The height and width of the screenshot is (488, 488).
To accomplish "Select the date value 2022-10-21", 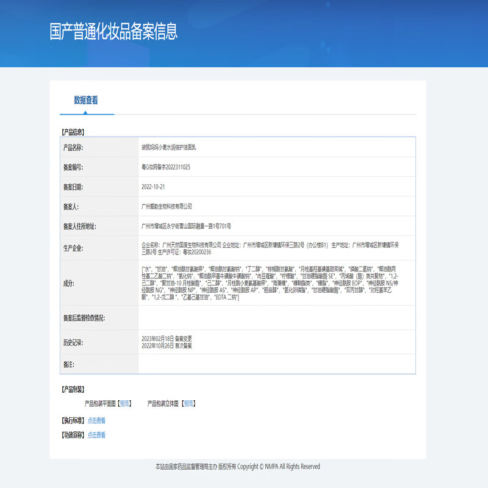I will pos(153,187).
